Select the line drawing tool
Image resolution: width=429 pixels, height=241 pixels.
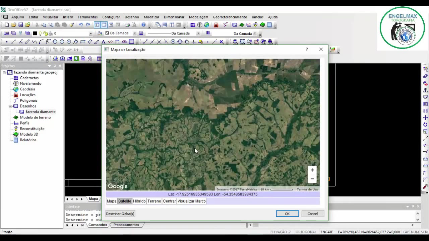coord(13,42)
